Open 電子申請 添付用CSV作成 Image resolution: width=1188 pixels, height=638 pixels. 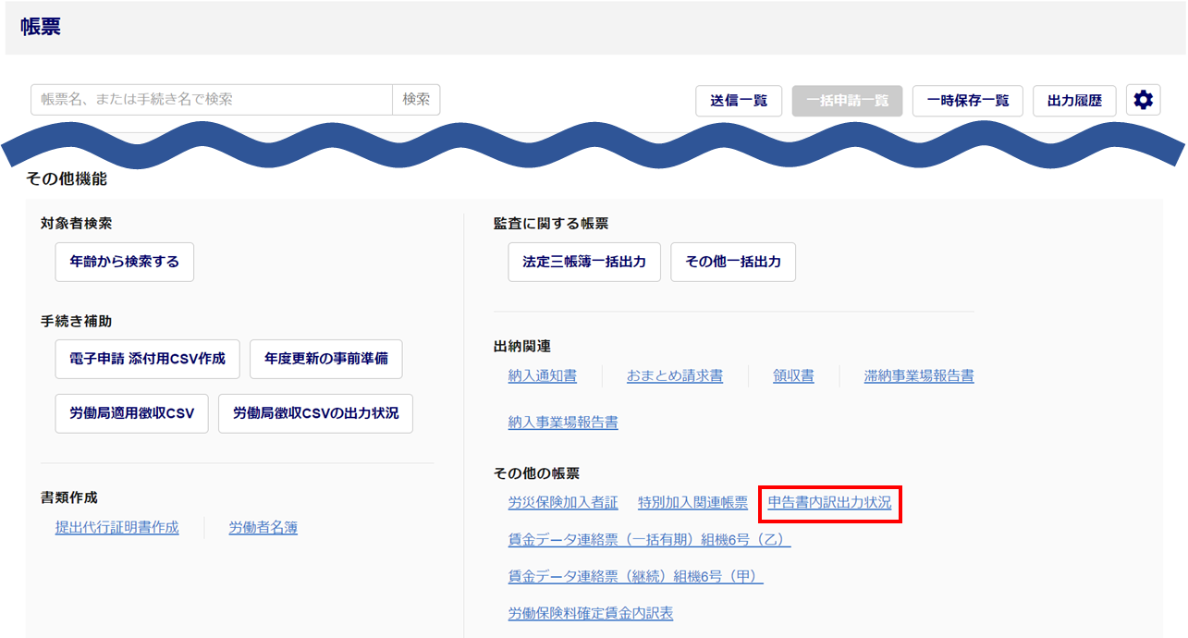(147, 359)
